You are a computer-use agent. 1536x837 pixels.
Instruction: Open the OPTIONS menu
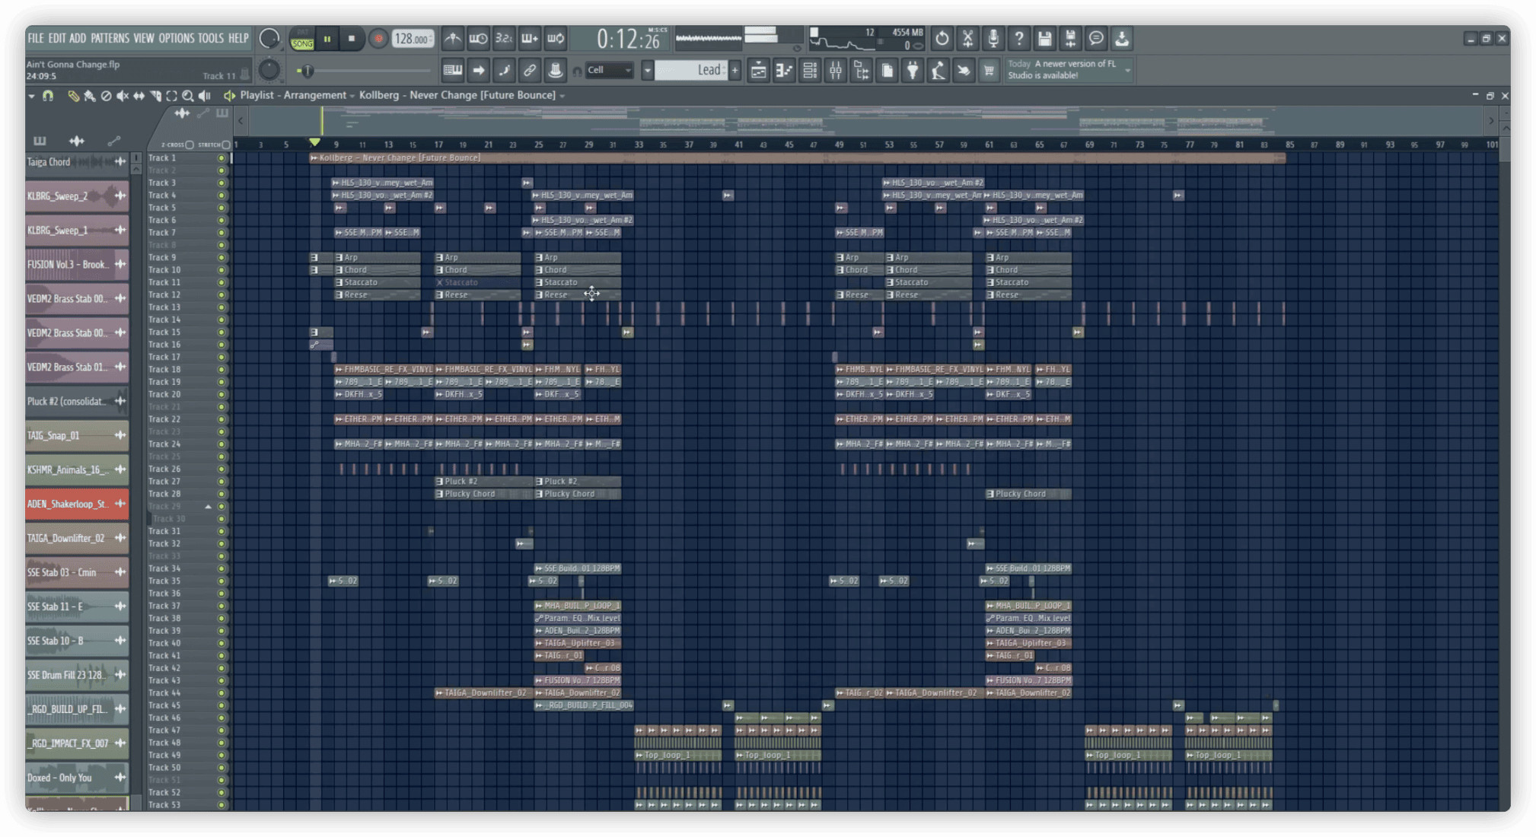tap(177, 38)
